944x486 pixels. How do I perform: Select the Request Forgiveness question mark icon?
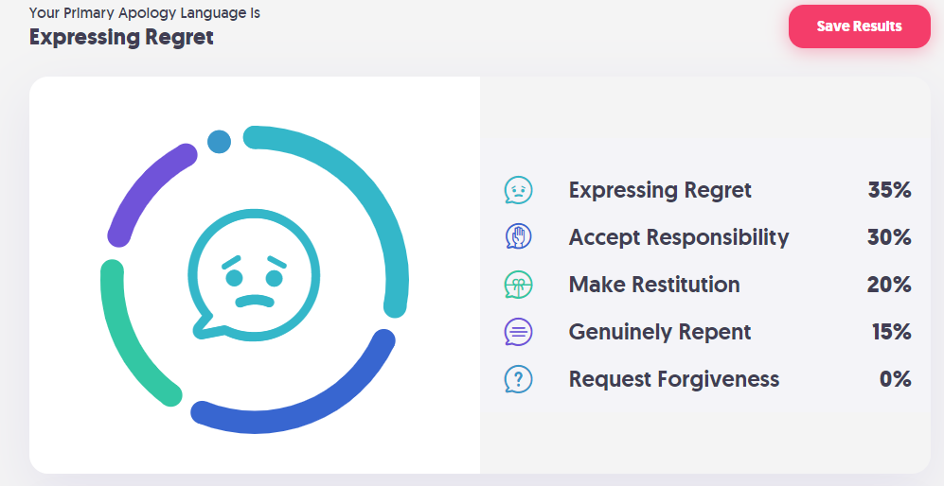[518, 379]
